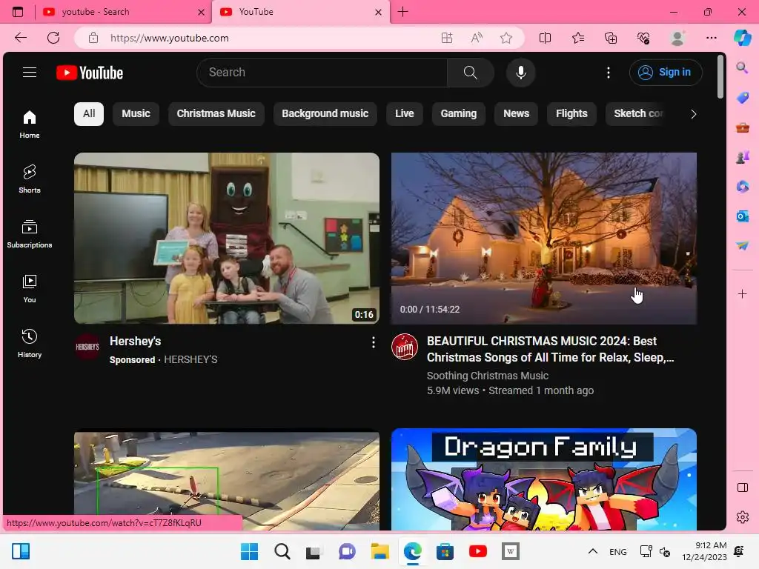
Task: Open the YouTube hamburger guide menu
Action: pyautogui.click(x=30, y=72)
